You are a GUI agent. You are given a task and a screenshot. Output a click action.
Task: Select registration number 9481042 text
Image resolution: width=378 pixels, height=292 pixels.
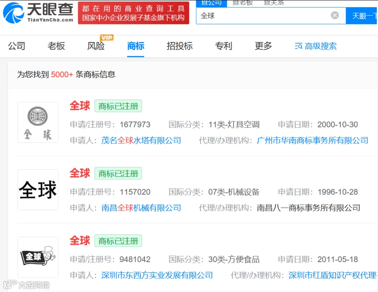(135, 260)
